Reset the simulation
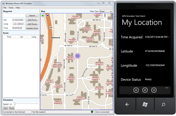This screenshot has height=116, width=176. [x=12, y=108]
